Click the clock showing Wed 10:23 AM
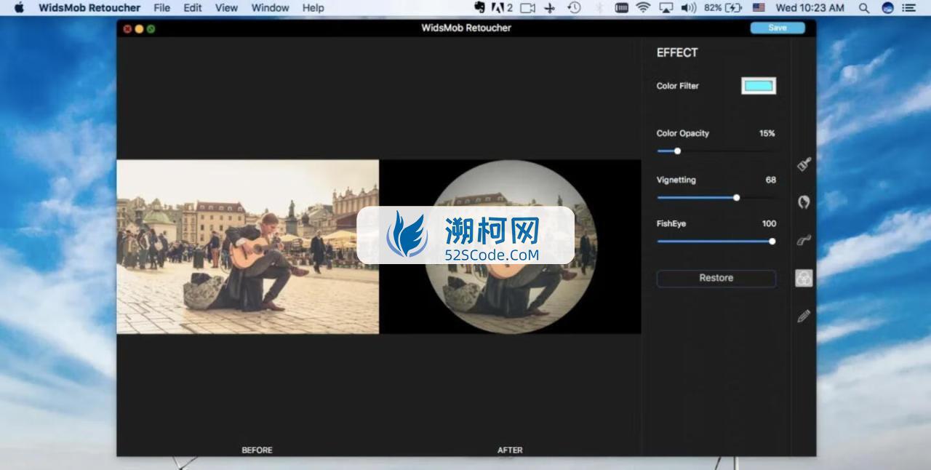The height and width of the screenshot is (470, 931). pos(810,7)
